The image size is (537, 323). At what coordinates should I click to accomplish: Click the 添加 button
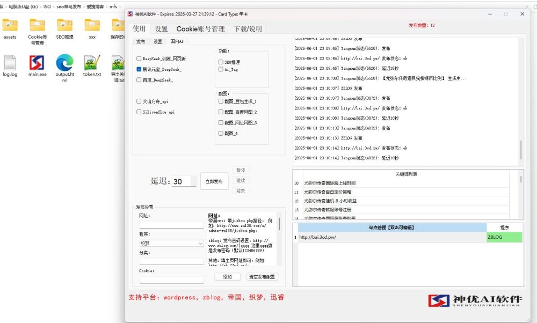pyautogui.click(x=227, y=277)
